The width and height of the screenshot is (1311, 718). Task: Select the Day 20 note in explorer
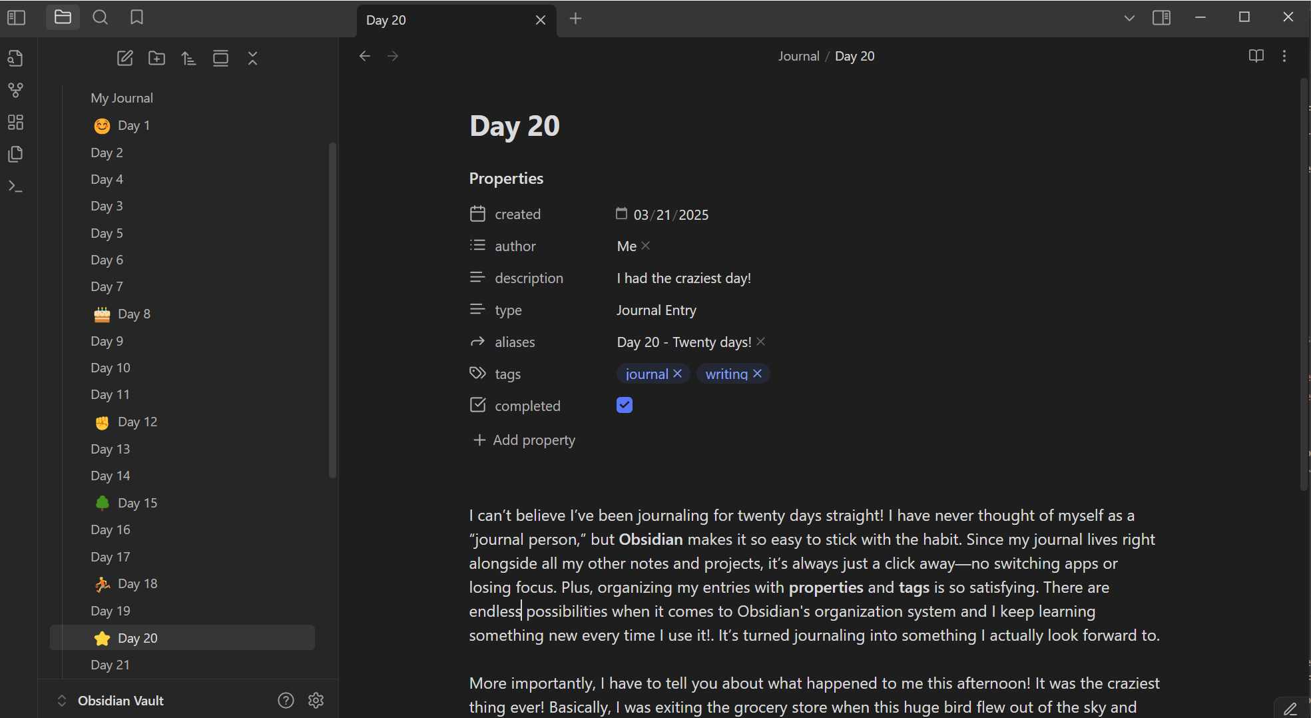coord(182,637)
